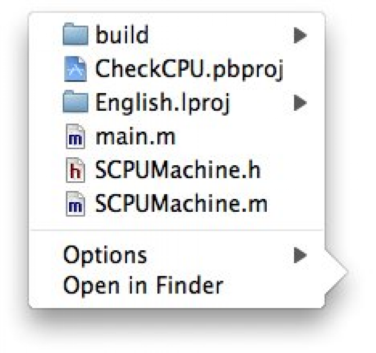Expand the build folder submenu arrow
This screenshot has width=376, height=353.
pos(300,35)
